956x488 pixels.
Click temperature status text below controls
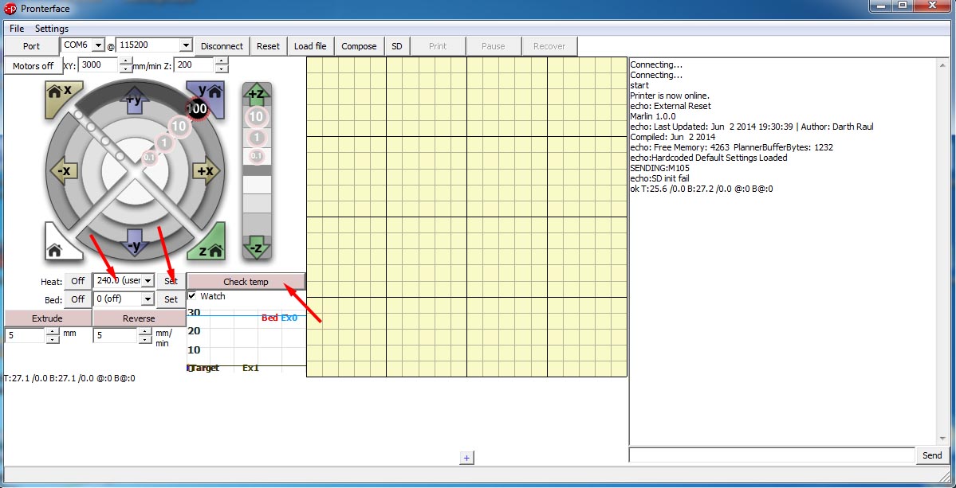69,378
